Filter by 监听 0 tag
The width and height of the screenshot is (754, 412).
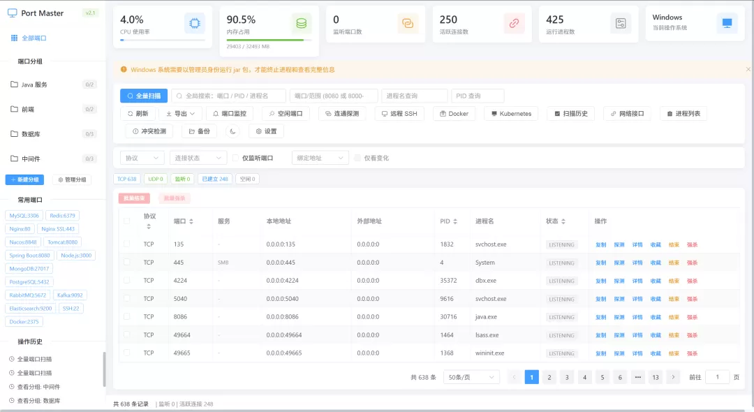pyautogui.click(x=182, y=179)
